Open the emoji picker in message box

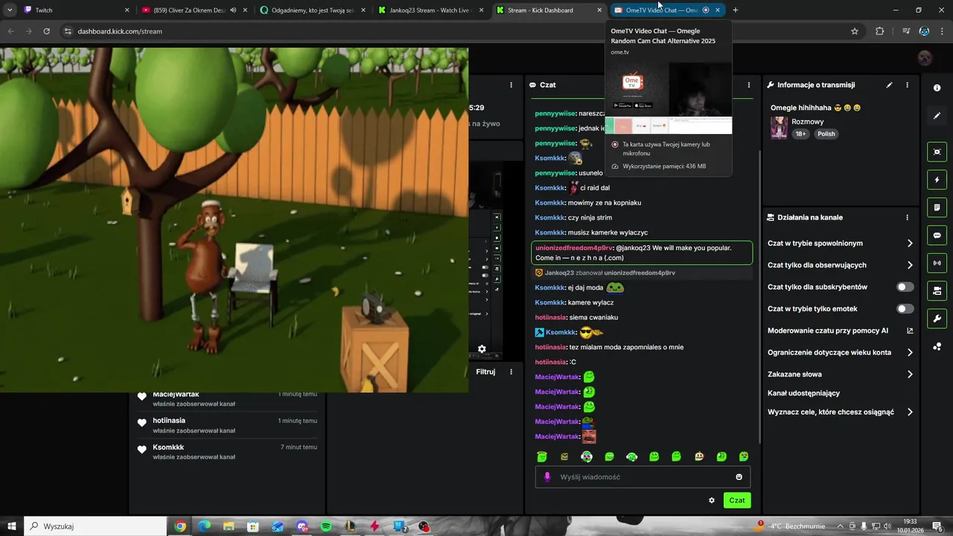pyautogui.click(x=739, y=477)
